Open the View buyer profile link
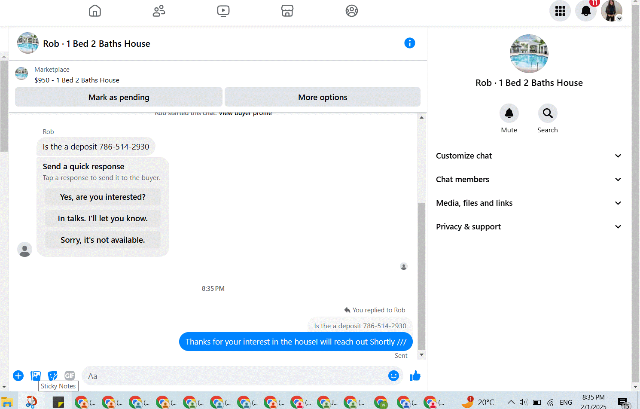The image size is (640, 409). pos(245,114)
